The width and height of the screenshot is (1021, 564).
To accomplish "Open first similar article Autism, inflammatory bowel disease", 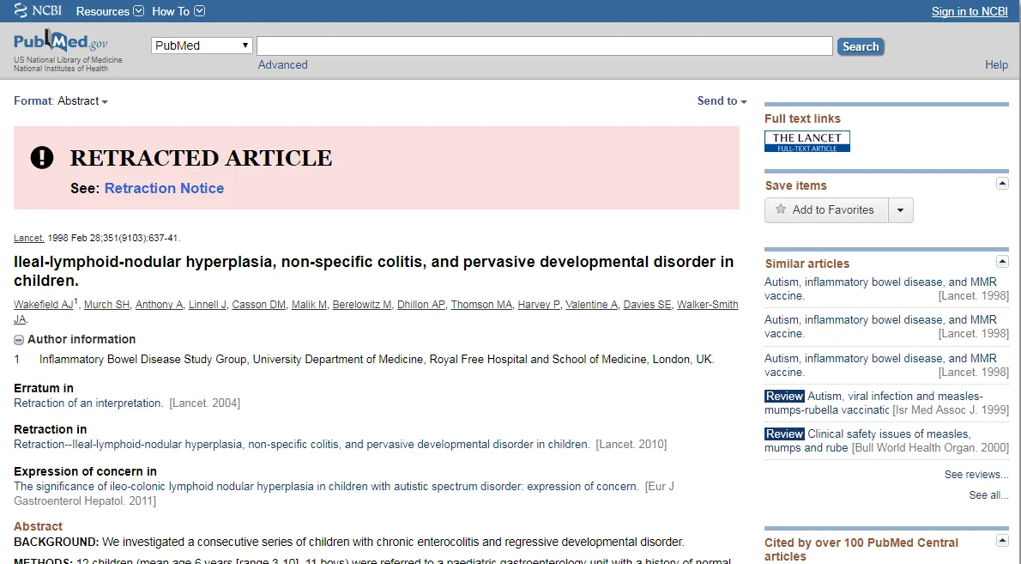I will coord(880,288).
